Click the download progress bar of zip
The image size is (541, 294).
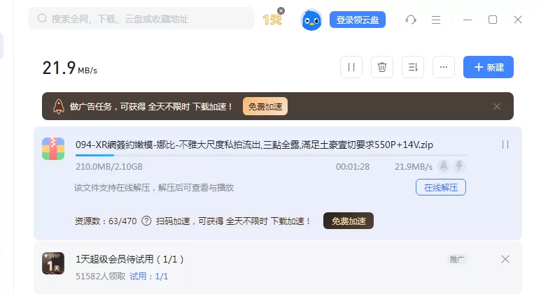(x=272, y=156)
